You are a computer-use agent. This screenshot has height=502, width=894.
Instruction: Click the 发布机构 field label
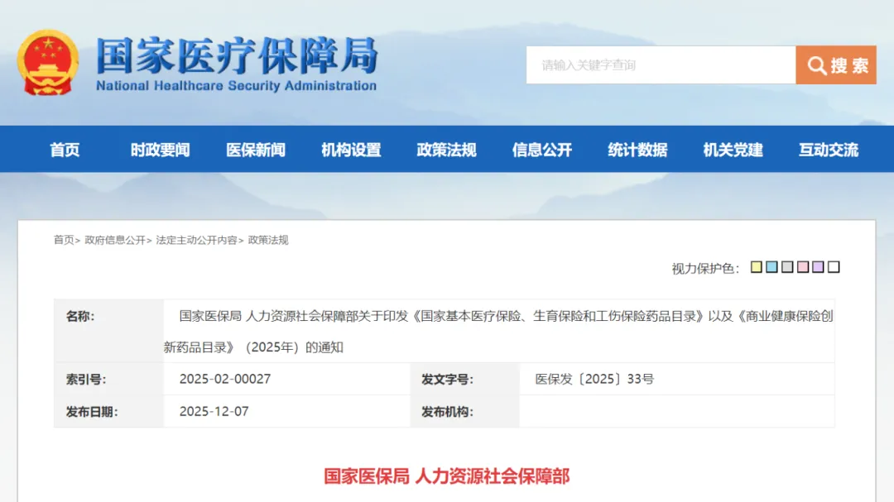pyautogui.click(x=448, y=412)
